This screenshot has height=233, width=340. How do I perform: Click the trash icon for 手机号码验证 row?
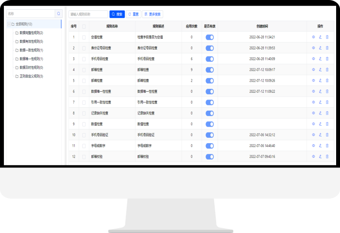327,135
